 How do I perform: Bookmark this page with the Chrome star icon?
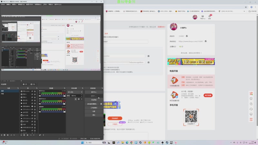(246, 7)
